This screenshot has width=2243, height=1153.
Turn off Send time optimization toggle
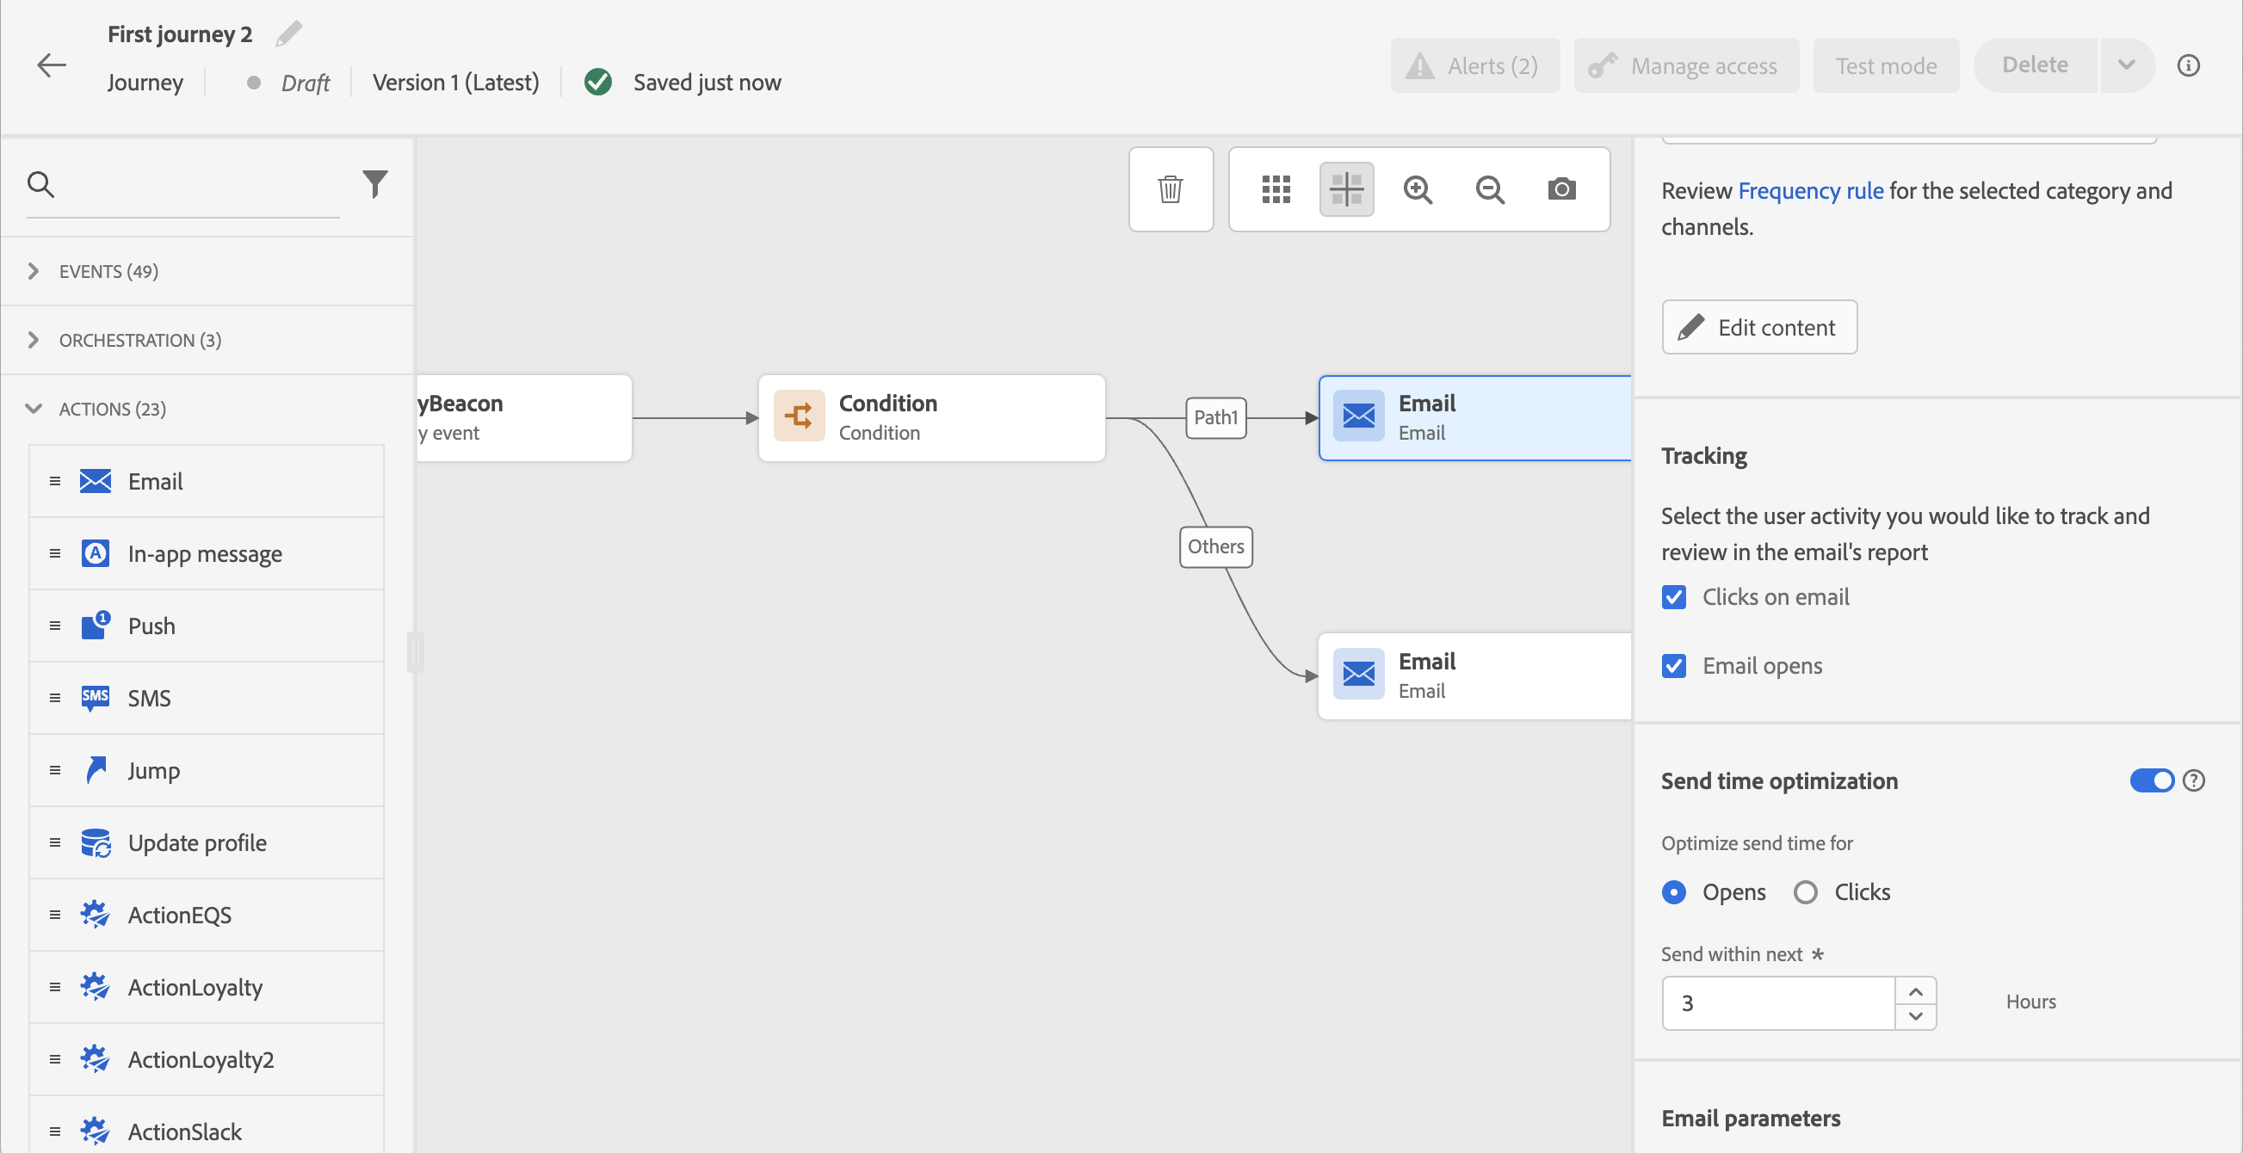(2151, 780)
